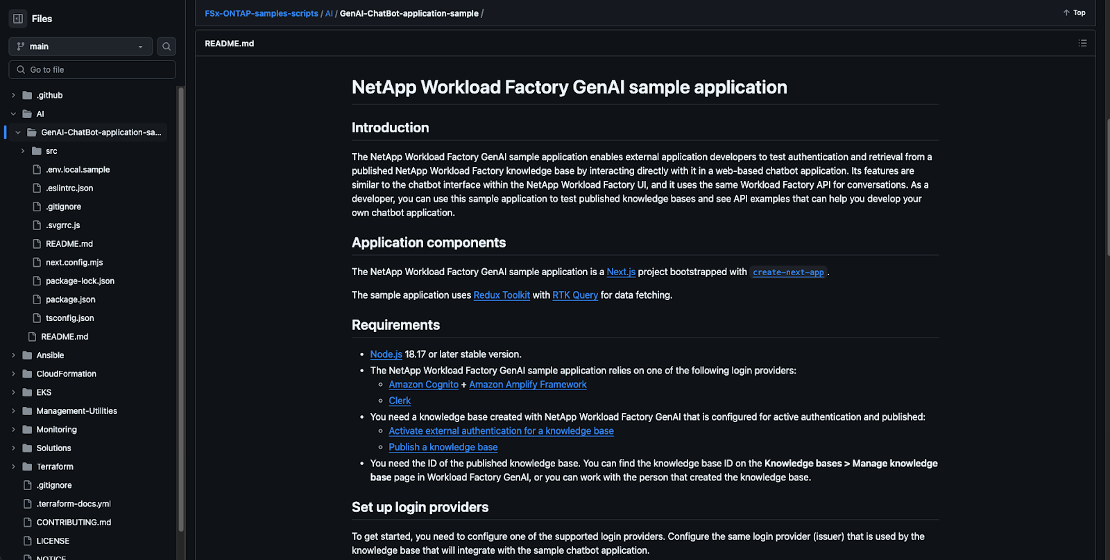The width and height of the screenshot is (1110, 560).
Task: Collapse the file tree side panel icon
Action: [18, 19]
